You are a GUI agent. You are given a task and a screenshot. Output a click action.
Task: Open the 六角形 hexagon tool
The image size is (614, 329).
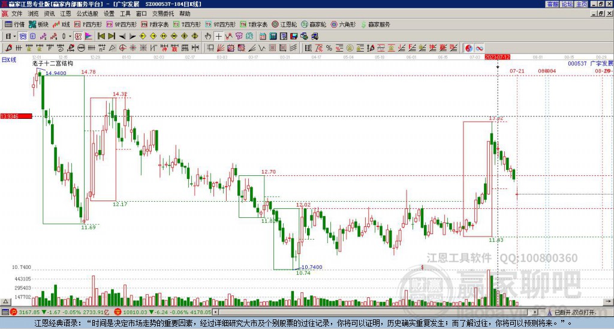(x=343, y=24)
